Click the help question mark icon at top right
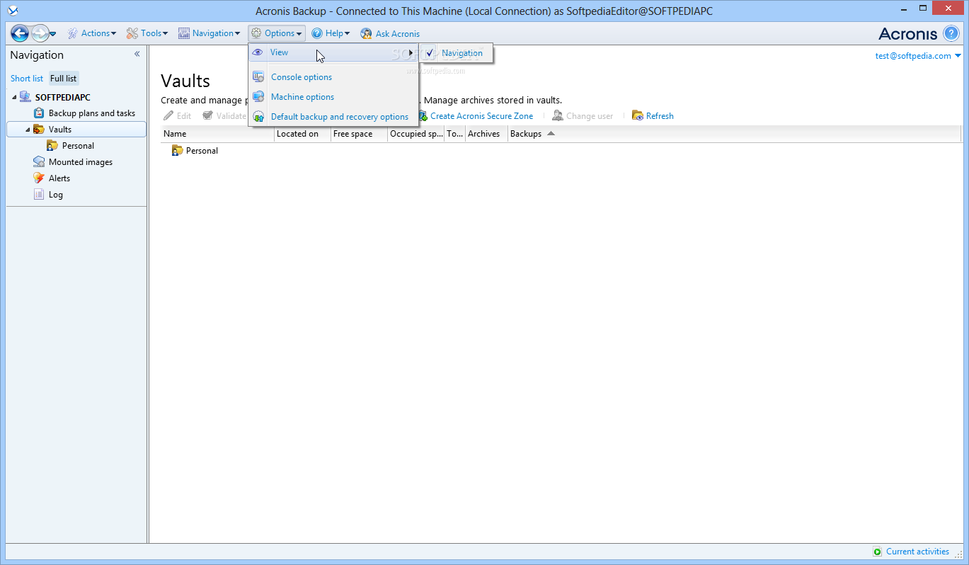This screenshot has width=969, height=565. pyautogui.click(x=951, y=33)
